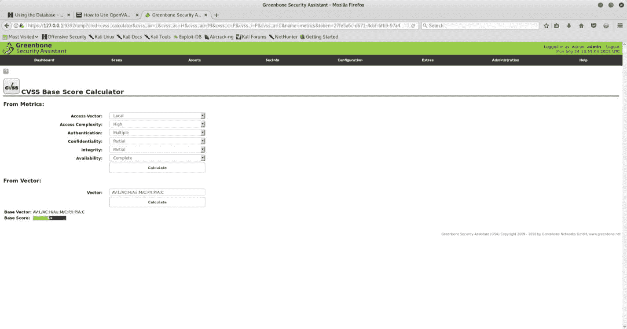
Task: Open the help question mark icon
Action: 6,71
